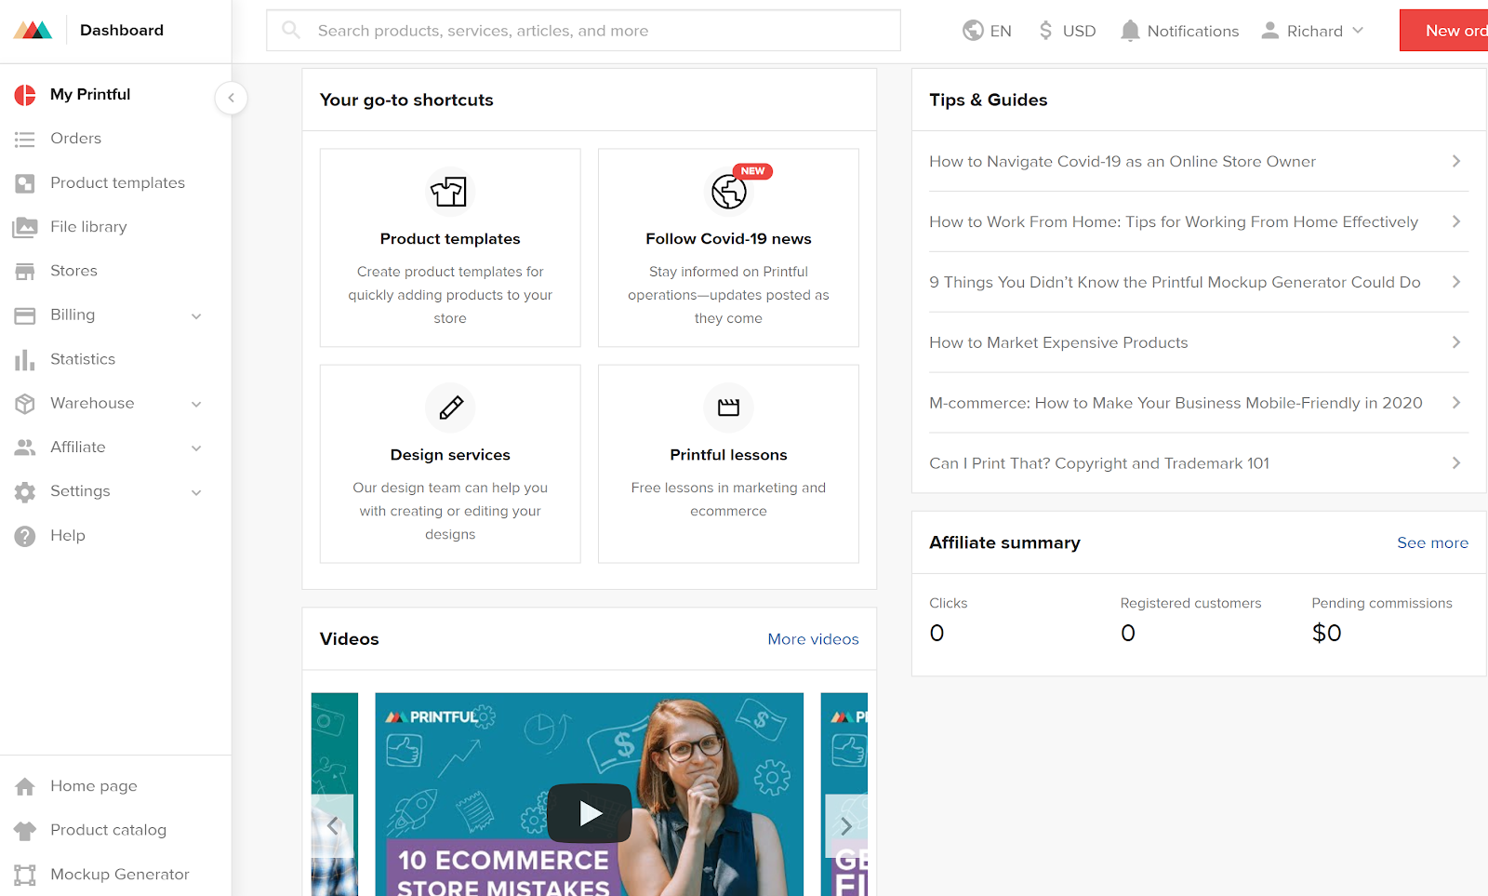Open Work From Home guide chevron
Screen dimensions: 1488x896
tap(1456, 221)
